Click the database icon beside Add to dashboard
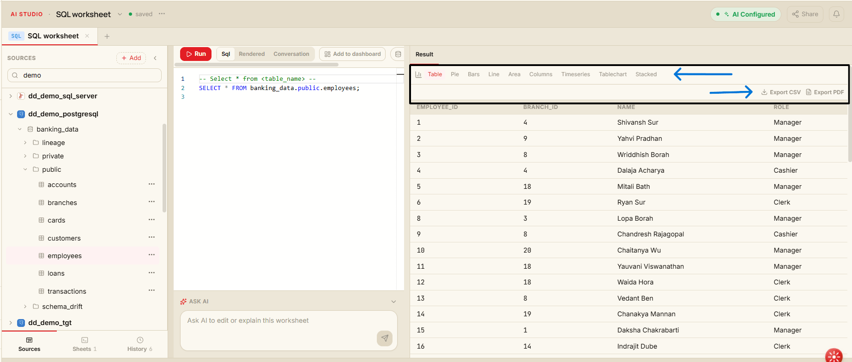This screenshot has height=362, width=852. coord(398,54)
